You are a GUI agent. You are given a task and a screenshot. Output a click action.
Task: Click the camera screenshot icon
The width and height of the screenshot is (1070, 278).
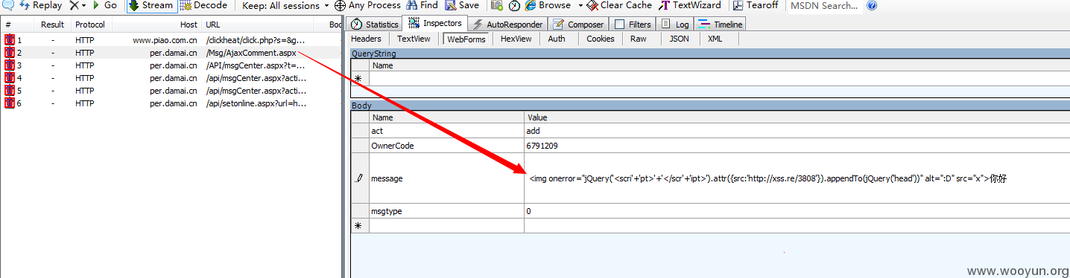click(498, 5)
